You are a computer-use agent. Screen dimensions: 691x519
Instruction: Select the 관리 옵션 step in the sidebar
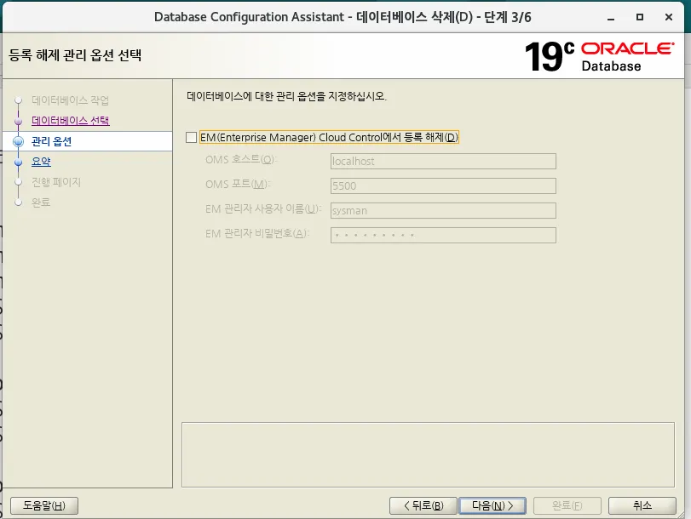(x=52, y=141)
